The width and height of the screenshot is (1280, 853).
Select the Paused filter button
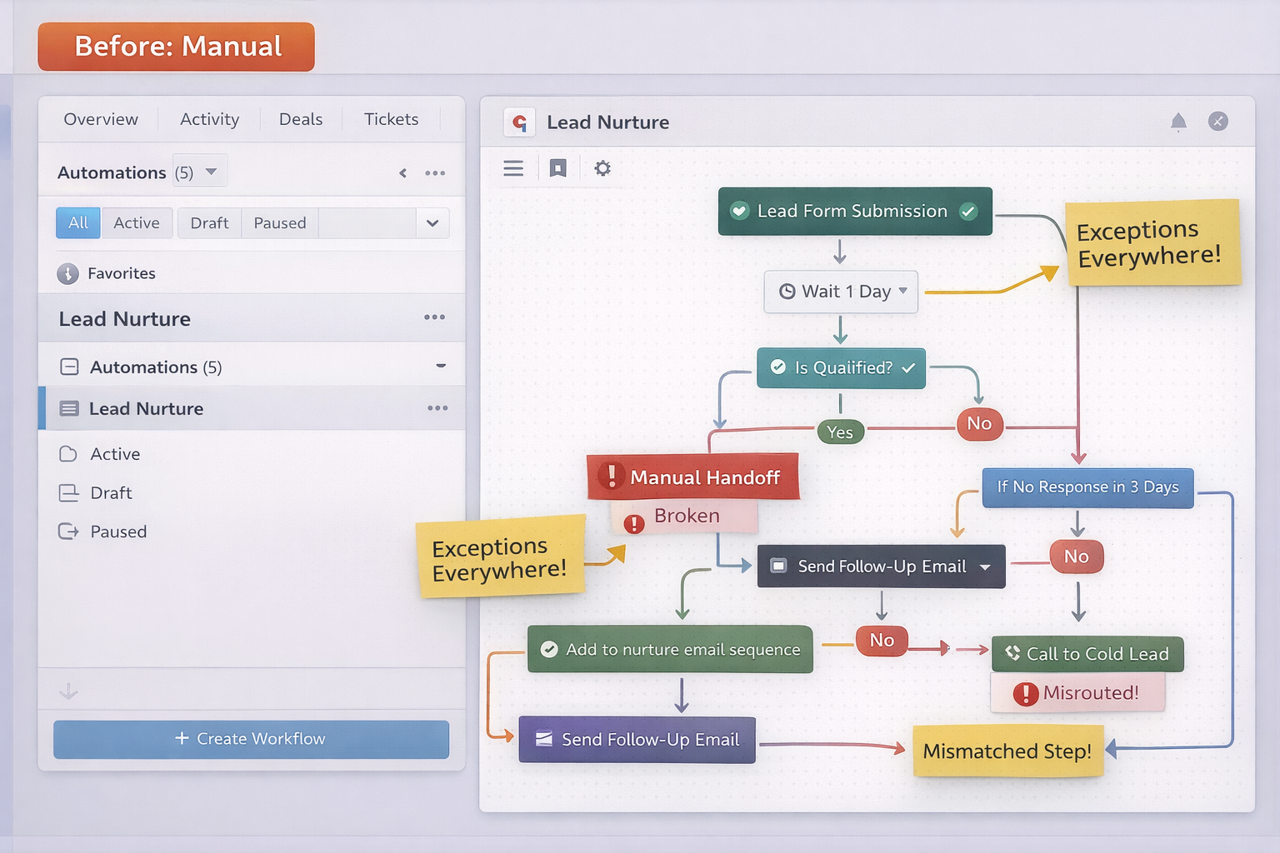[279, 223]
